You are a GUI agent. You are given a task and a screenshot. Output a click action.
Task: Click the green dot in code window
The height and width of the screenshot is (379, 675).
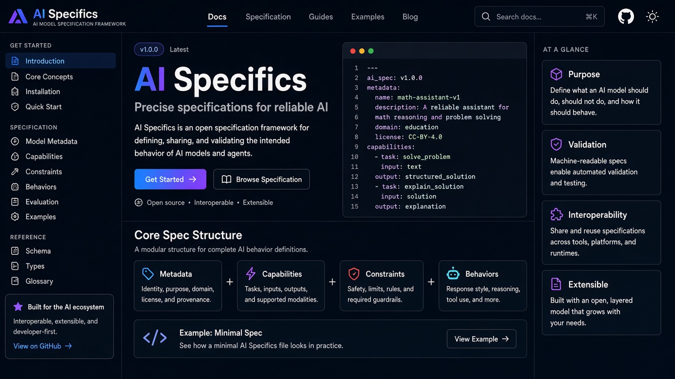(371, 51)
